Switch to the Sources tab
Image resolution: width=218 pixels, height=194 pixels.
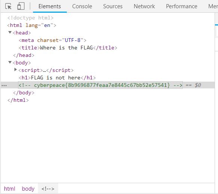113,6
